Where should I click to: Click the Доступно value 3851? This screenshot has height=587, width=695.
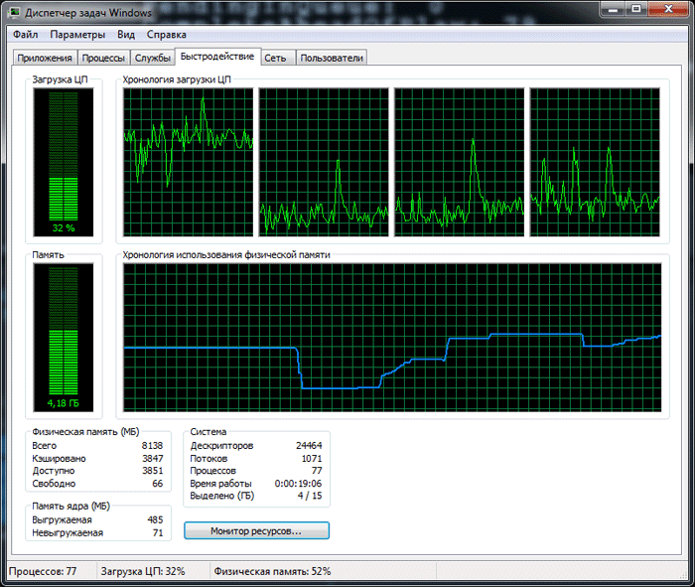coord(153,471)
